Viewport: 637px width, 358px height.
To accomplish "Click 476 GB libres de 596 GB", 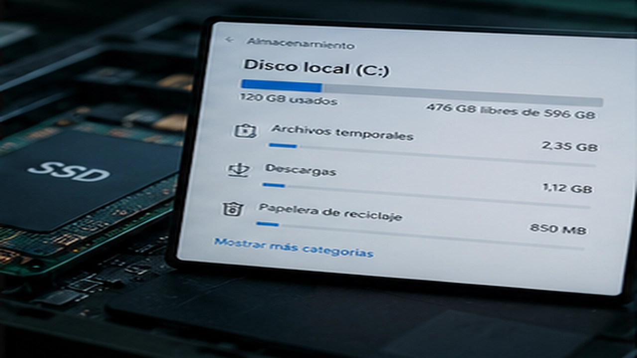I will tap(511, 111).
